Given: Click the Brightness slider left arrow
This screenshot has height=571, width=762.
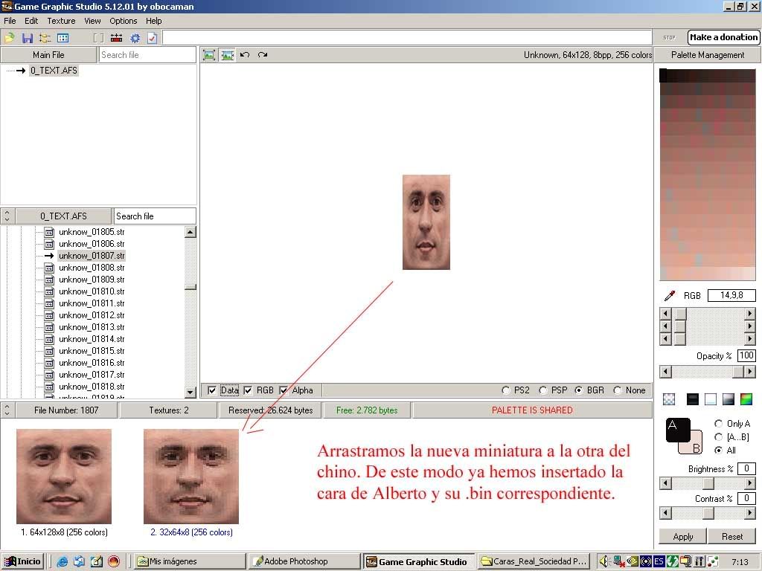Looking at the screenshot, I should coord(666,483).
